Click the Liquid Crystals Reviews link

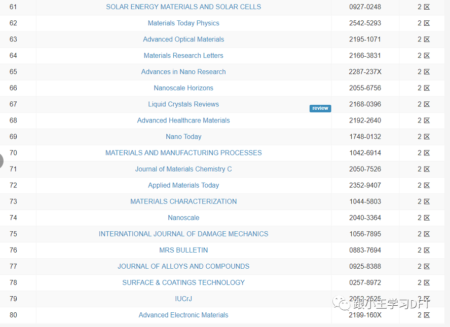(183, 104)
